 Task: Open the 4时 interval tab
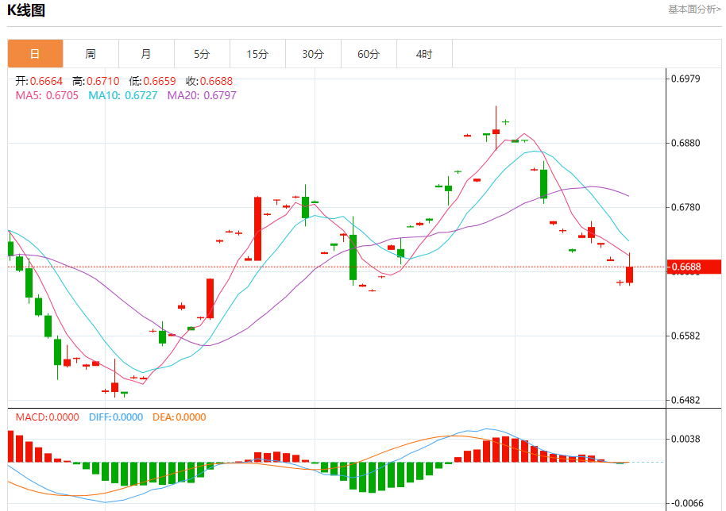pyautogui.click(x=424, y=54)
